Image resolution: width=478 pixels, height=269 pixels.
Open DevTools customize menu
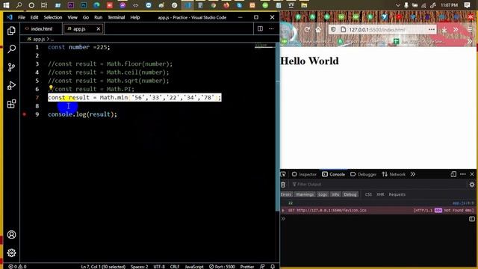click(463, 174)
